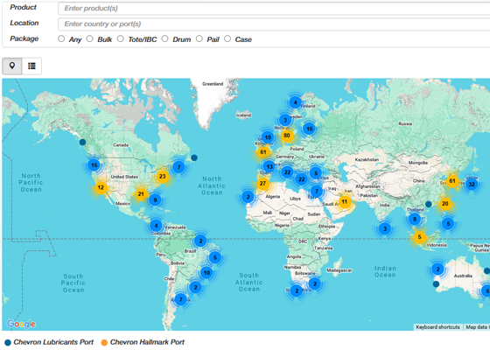Open yellow cluster 11 near Saudi Arabia
490x350 pixels.
point(345,201)
